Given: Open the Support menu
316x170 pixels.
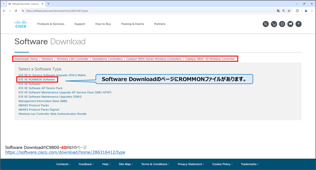Looking at the screenshot, I should pos(80,24).
